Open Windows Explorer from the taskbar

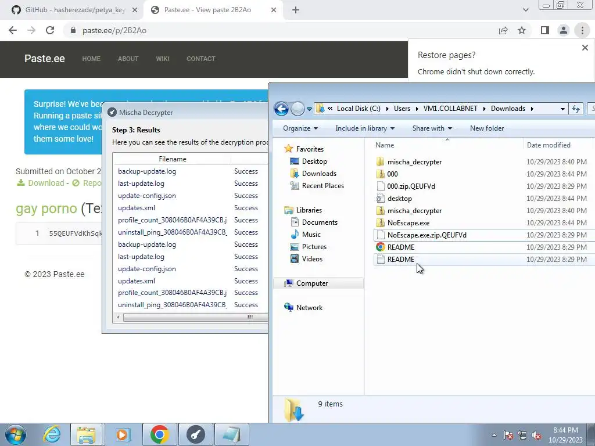(x=86, y=434)
